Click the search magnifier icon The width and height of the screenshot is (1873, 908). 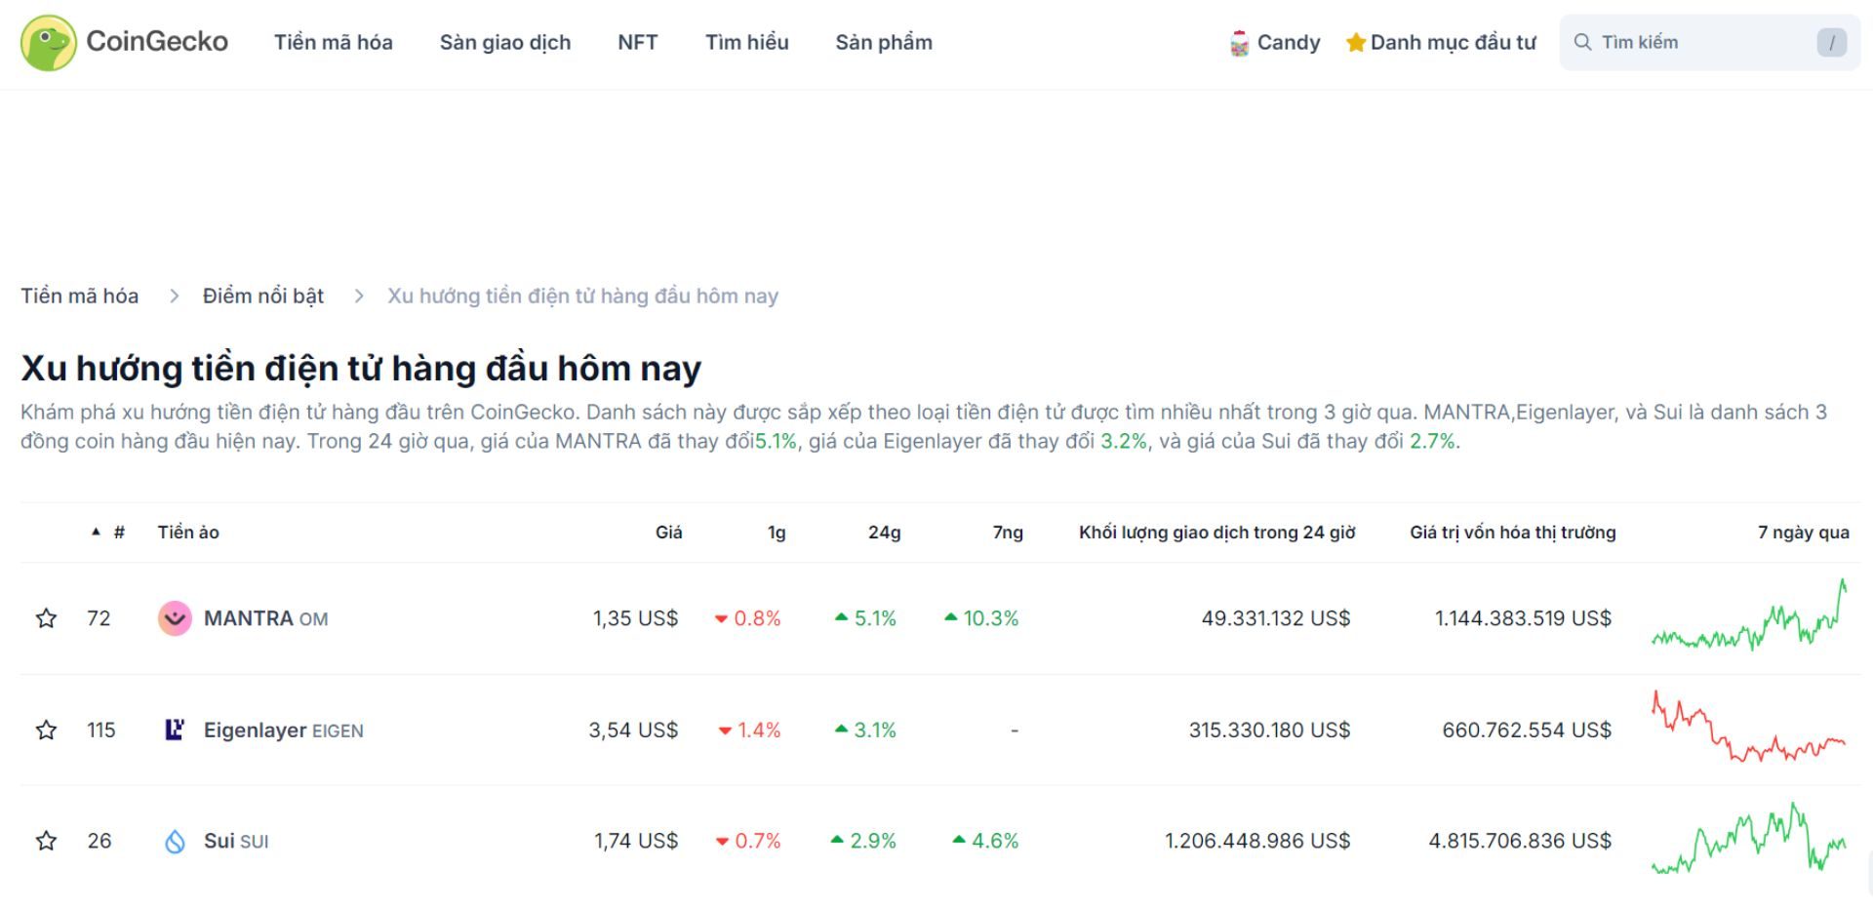coord(1582,42)
